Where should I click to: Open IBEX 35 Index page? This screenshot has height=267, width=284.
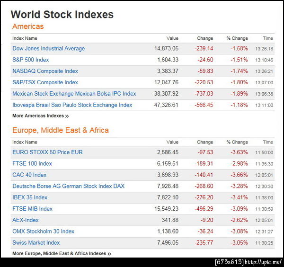point(30,197)
